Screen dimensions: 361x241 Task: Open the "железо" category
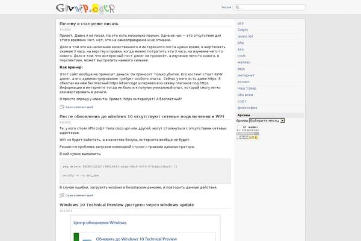coord(244,62)
